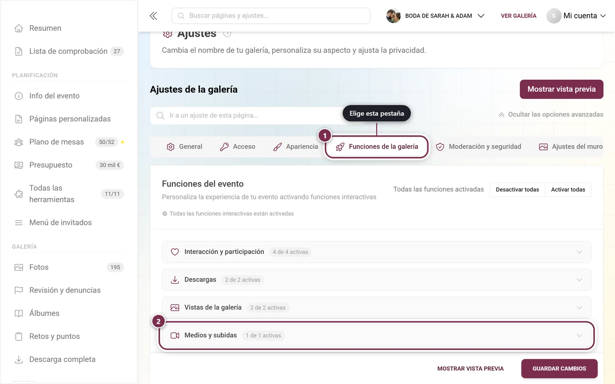Click the 195 badge next to Fotos
The width and height of the screenshot is (615, 384).
click(x=115, y=268)
